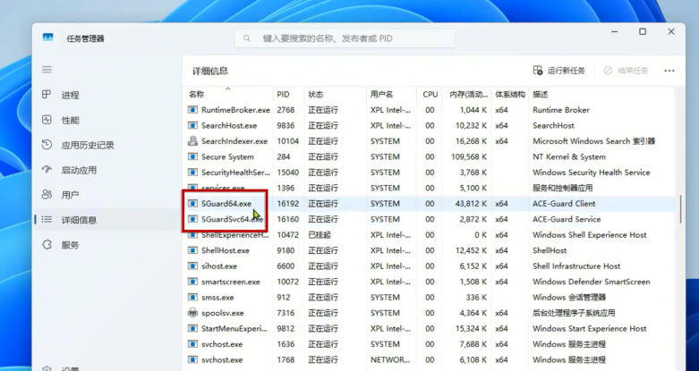Sort by the CPU column header

(x=430, y=95)
